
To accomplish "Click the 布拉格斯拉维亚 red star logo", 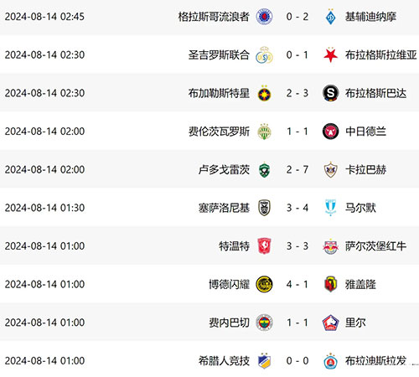I will (330, 54).
